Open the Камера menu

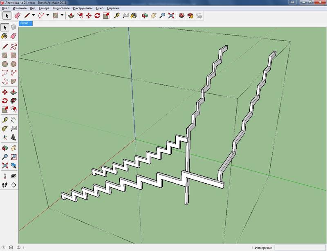pyautogui.click(x=44, y=8)
